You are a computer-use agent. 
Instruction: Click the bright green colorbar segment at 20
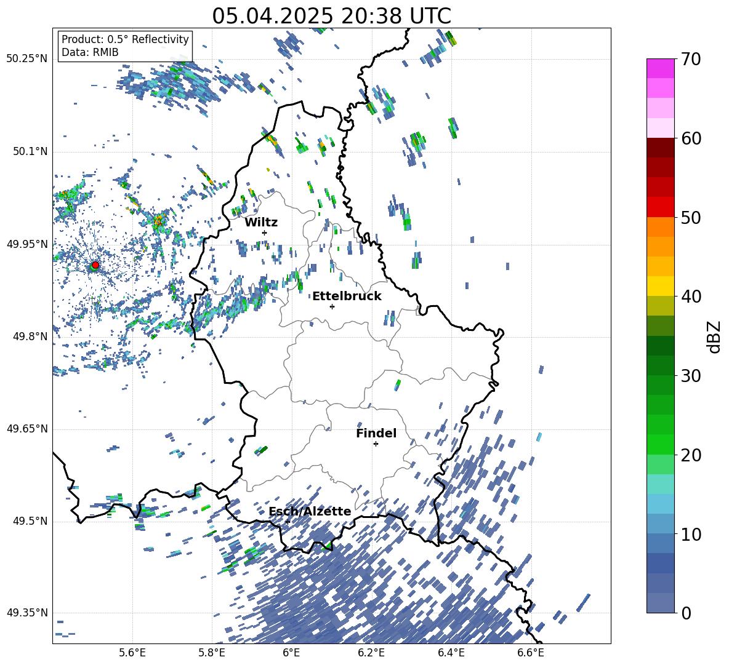pos(660,444)
